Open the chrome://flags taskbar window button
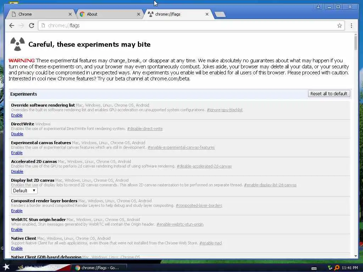Screen dimensions: 363x272 click(x=98, y=268)
